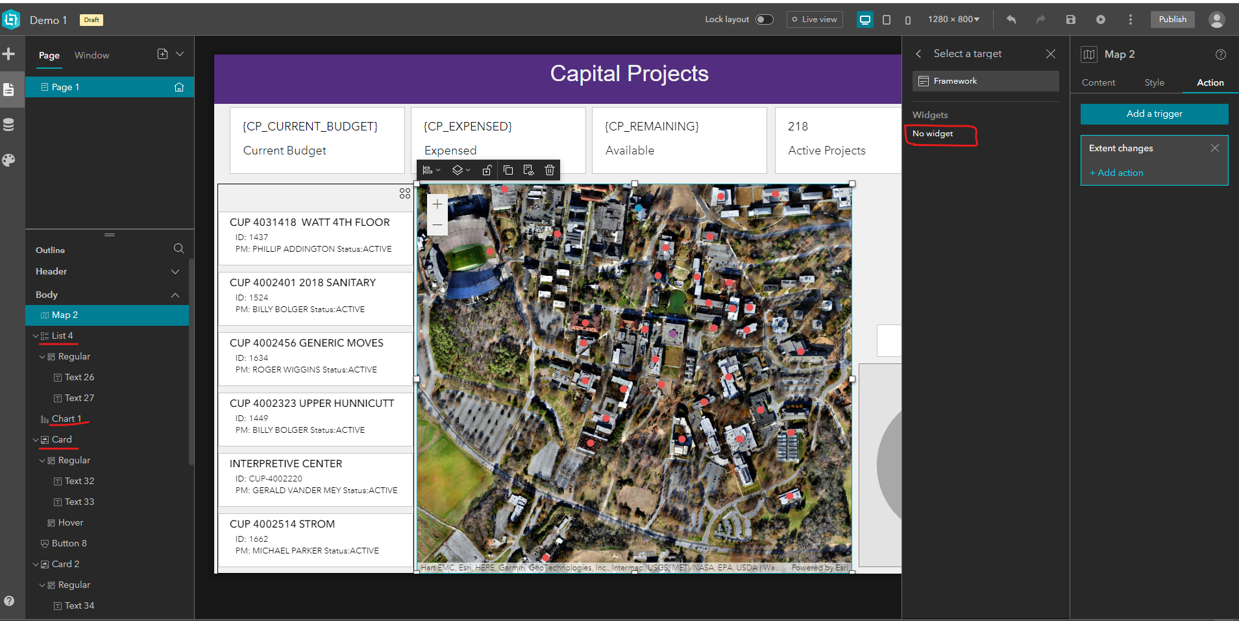Toggle the Lock layout switch
1239x621 pixels.
click(765, 19)
